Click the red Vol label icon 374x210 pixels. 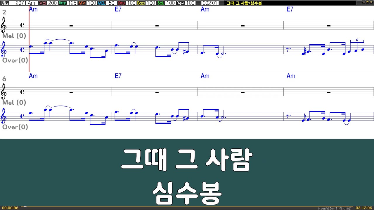(43, 3)
